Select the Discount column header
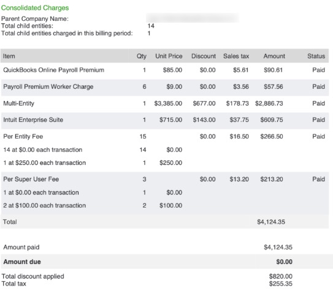This screenshot has width=333, height=291. tap(204, 56)
